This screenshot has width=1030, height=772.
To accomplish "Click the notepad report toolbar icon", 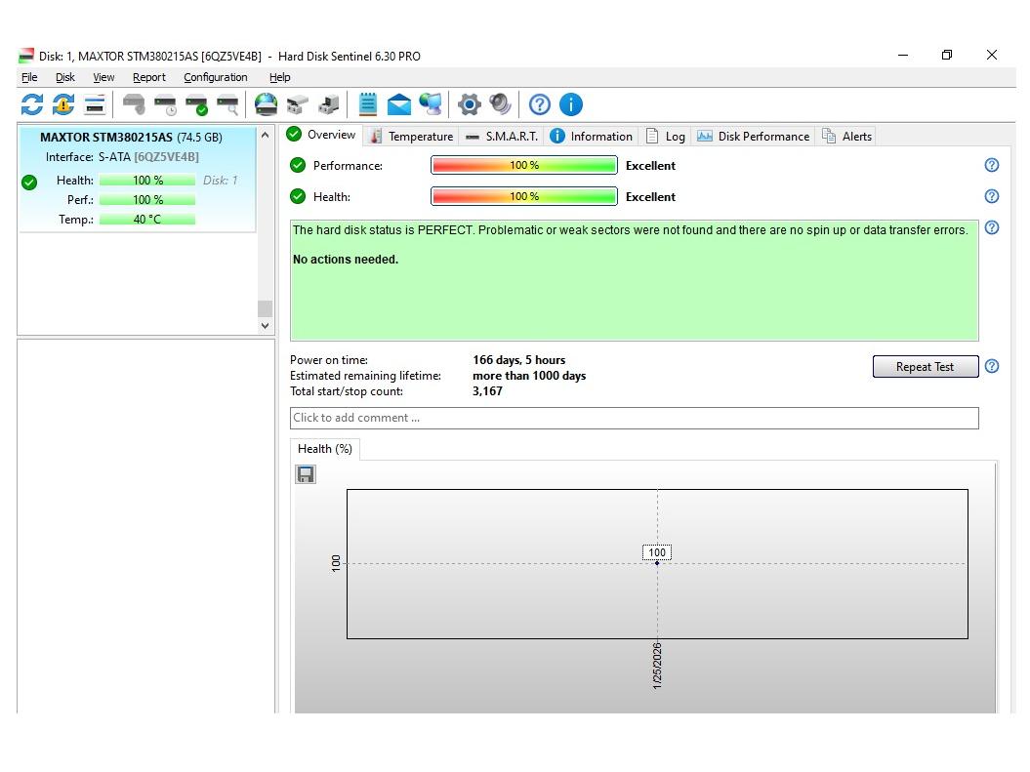I will pyautogui.click(x=368, y=104).
